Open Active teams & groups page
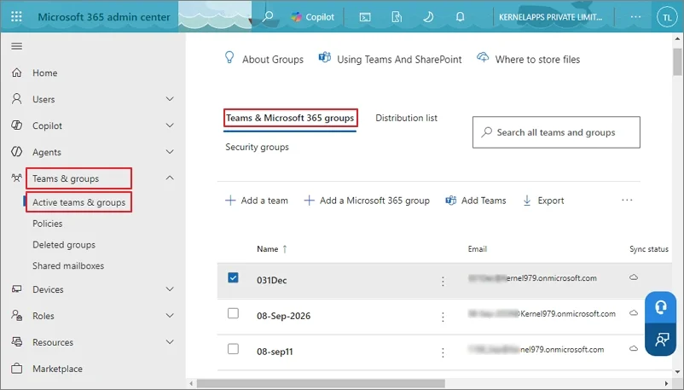This screenshot has height=390, width=684. (78, 202)
